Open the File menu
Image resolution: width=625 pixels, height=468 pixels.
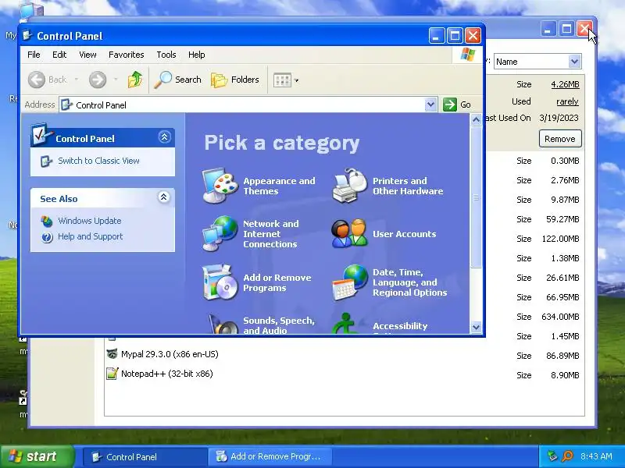34,55
